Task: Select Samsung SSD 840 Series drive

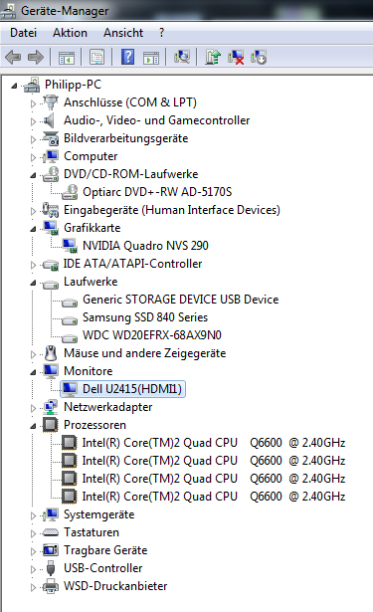Action: pos(145,317)
